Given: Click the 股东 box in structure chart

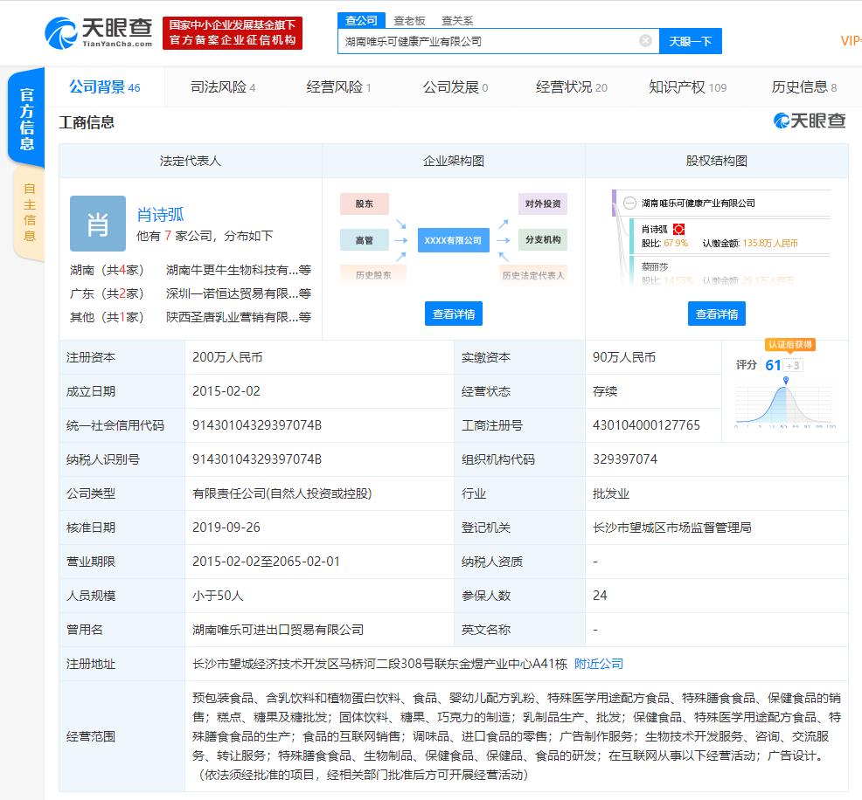Looking at the screenshot, I should 364,203.
